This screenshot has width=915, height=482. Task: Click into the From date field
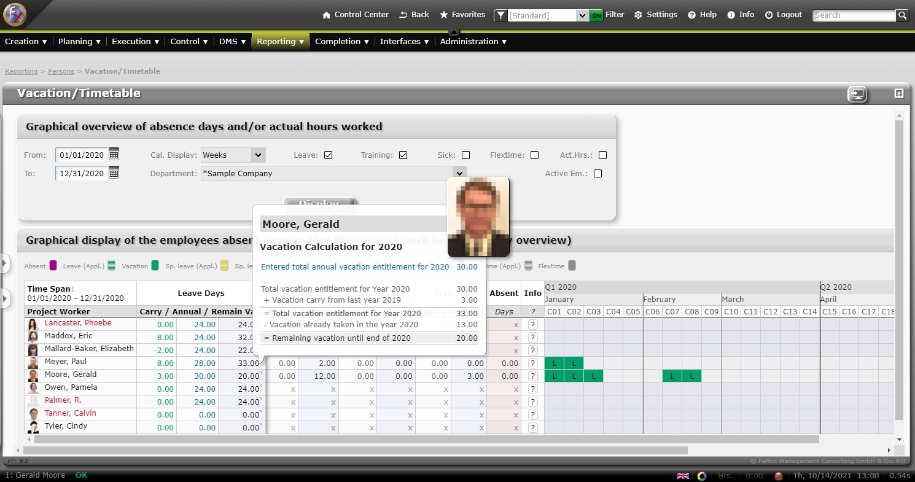82,155
